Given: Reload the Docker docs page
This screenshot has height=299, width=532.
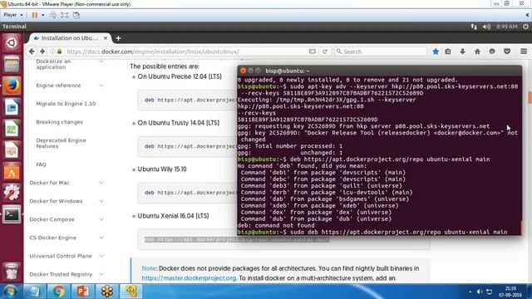Looking at the screenshot, I should [325, 51].
